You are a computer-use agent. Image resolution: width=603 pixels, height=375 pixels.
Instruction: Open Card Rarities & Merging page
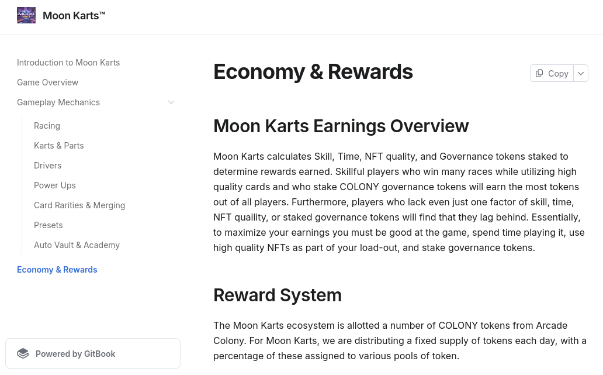click(x=79, y=205)
